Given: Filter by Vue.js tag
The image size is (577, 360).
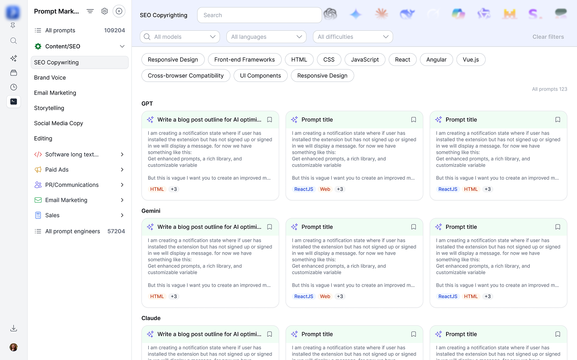Looking at the screenshot, I should coord(471,60).
